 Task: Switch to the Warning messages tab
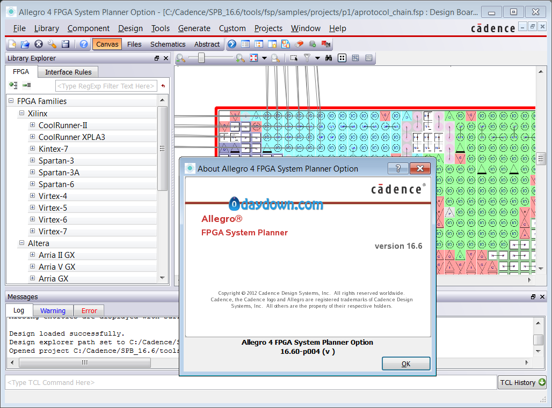pyautogui.click(x=53, y=310)
